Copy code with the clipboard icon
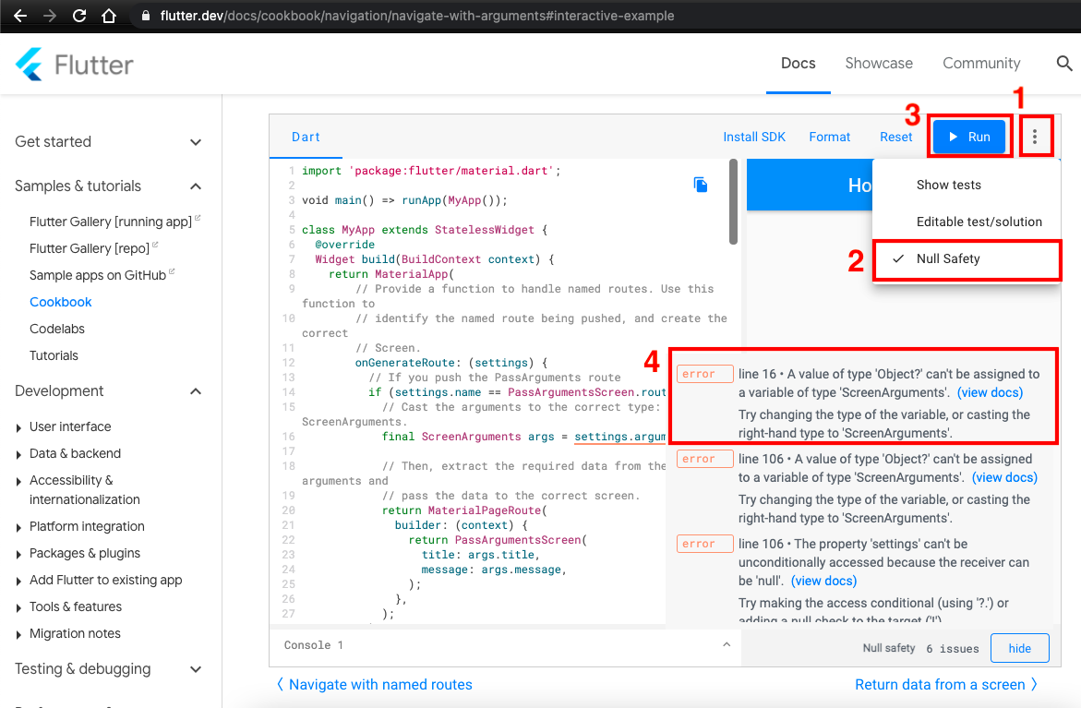The height and width of the screenshot is (708, 1081). [701, 185]
